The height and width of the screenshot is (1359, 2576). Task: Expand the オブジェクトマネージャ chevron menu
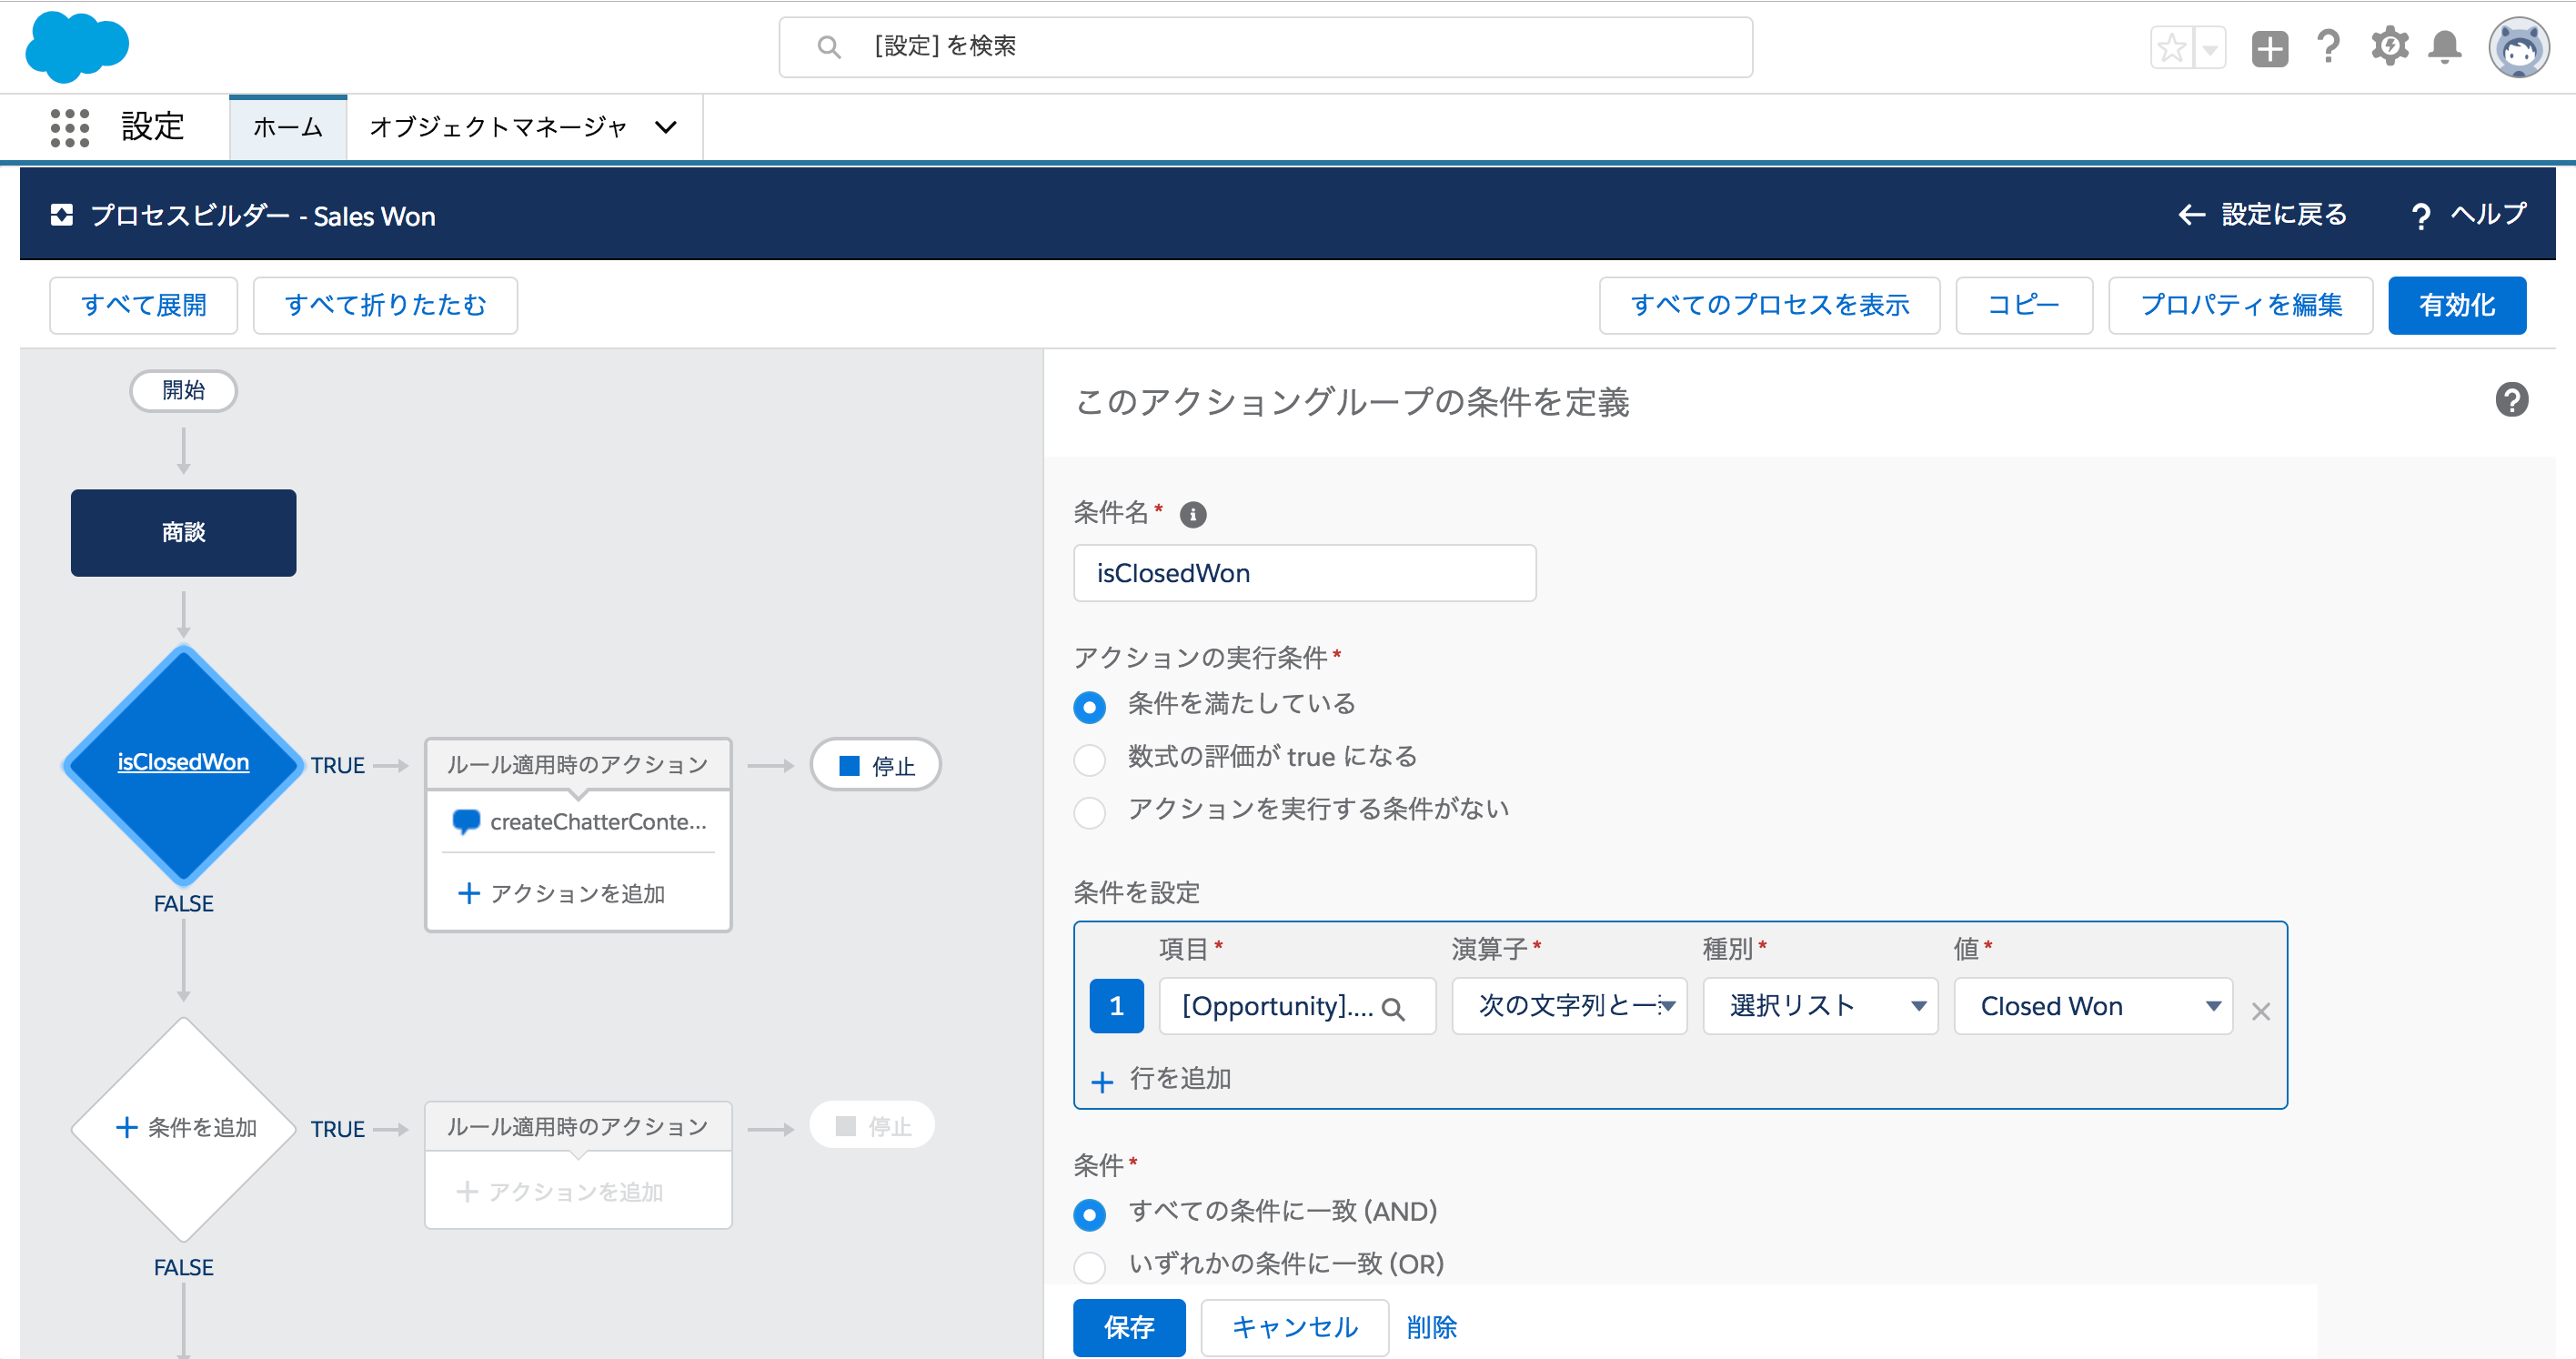tap(666, 127)
